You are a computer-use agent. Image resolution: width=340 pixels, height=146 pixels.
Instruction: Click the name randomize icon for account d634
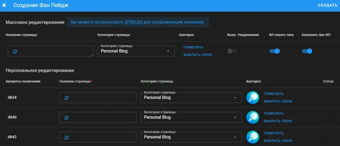point(66,98)
